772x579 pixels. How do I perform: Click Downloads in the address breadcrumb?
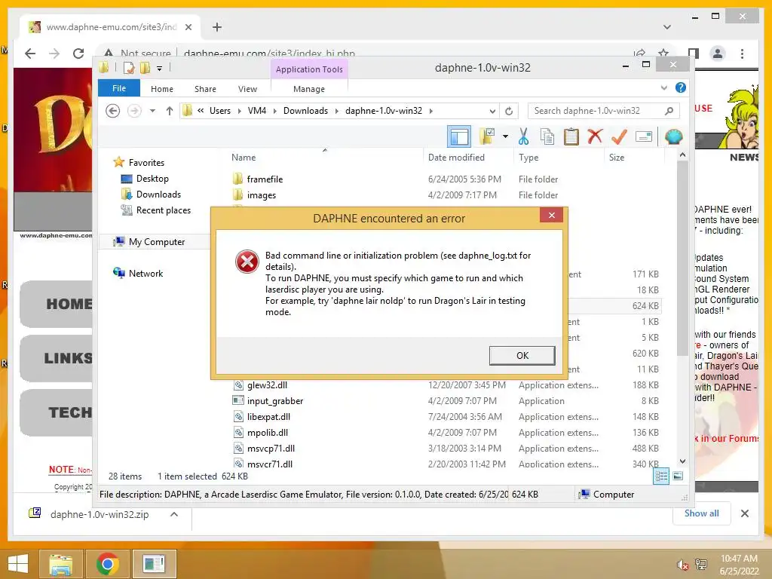click(x=305, y=111)
